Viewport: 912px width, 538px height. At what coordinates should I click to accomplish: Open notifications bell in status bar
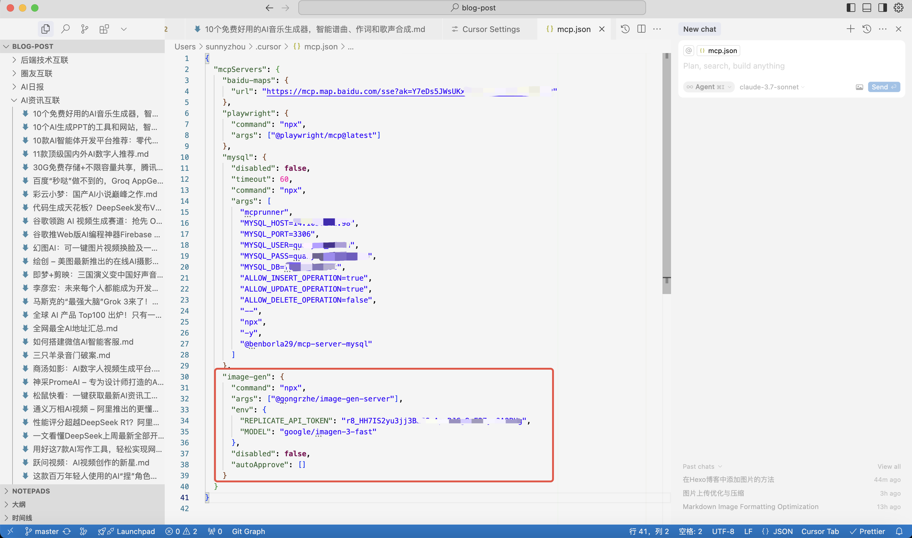899,531
